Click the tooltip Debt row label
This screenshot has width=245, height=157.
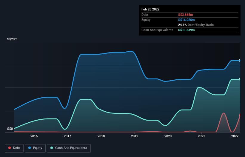pos(145,15)
